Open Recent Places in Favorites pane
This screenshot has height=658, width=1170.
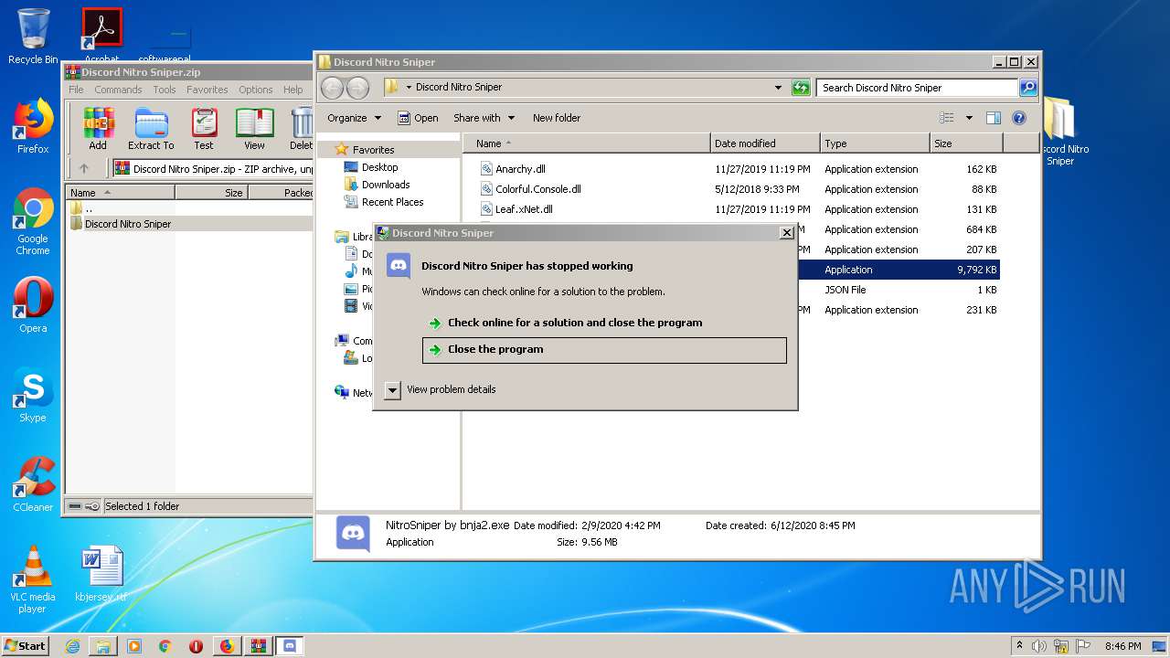tap(383, 202)
